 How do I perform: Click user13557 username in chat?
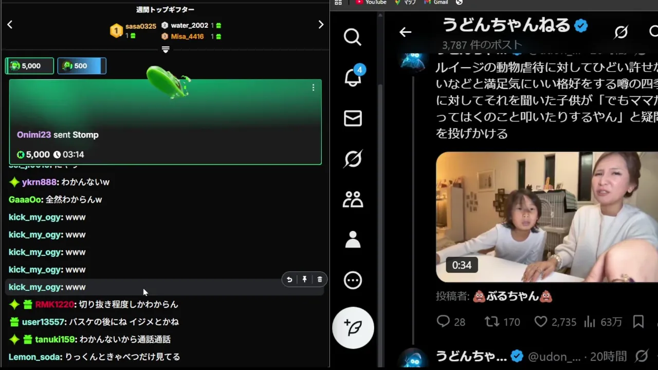44,322
